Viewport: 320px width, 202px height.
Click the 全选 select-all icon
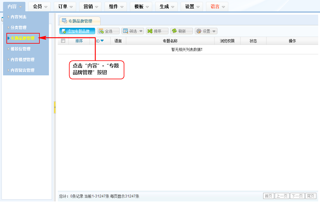click(101, 31)
